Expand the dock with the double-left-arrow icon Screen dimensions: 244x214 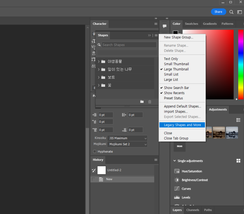point(167,18)
